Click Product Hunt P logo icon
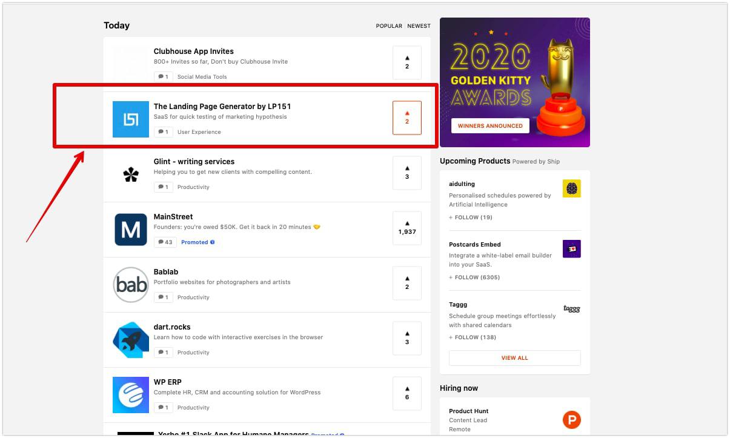Viewport: 730px width, 438px height. [x=572, y=419]
